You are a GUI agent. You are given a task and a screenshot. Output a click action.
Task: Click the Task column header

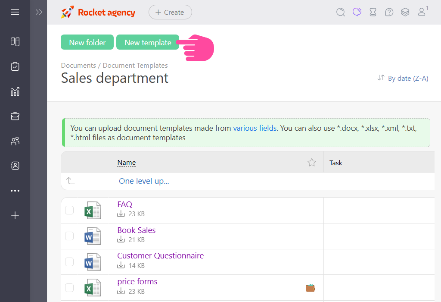[336, 163]
